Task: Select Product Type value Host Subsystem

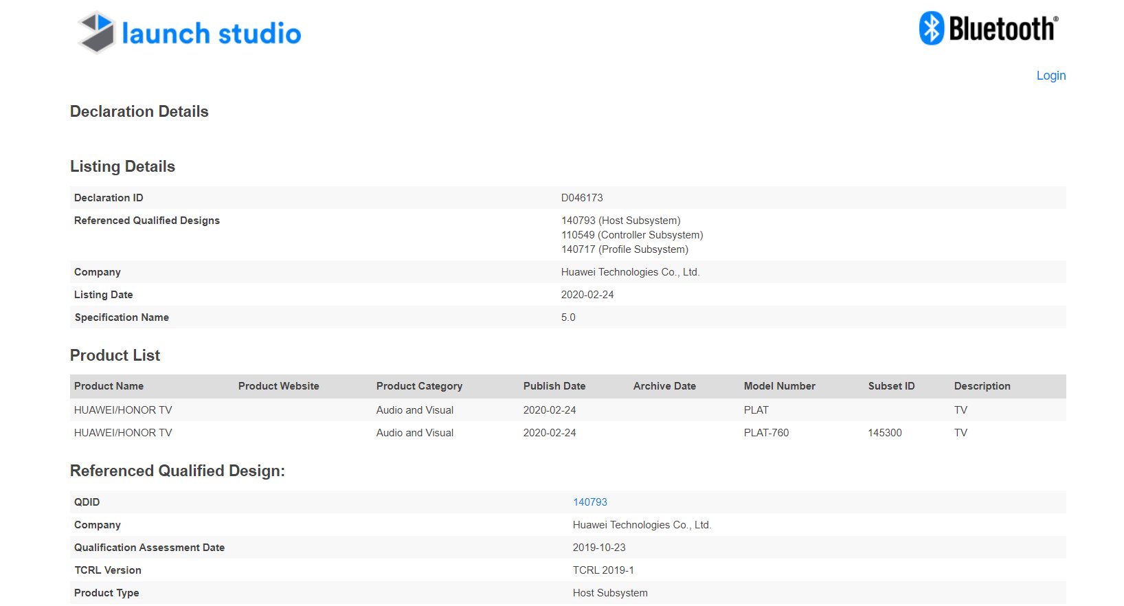Action: pyautogui.click(x=610, y=593)
